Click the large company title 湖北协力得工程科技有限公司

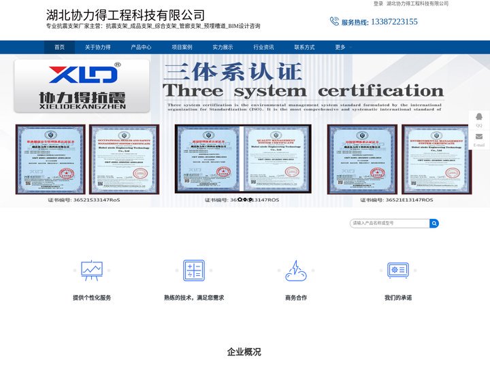click(125, 15)
